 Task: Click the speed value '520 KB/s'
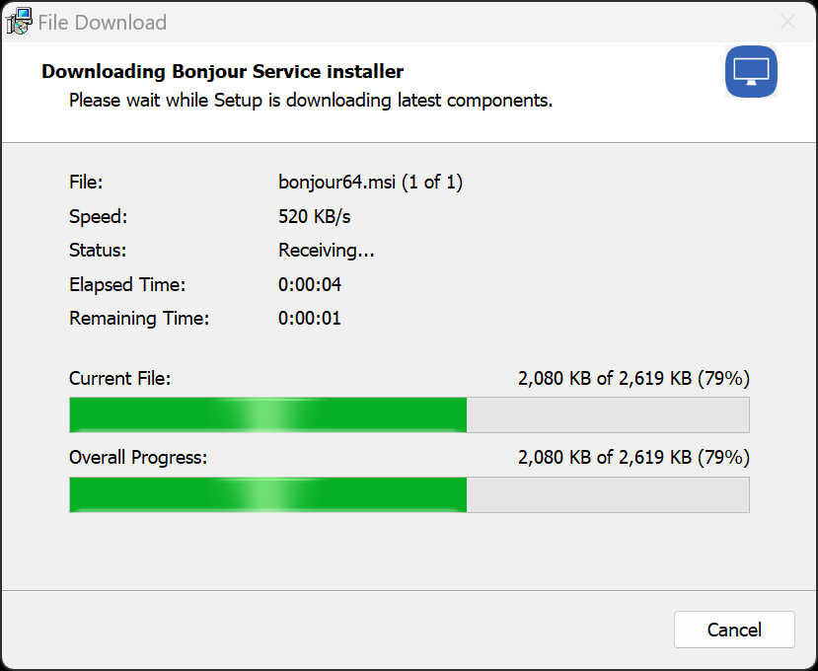tap(314, 216)
